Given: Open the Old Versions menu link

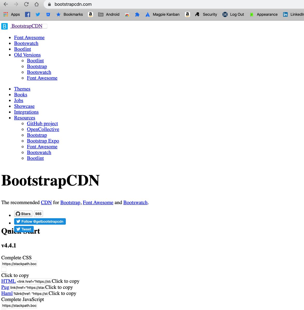Looking at the screenshot, I should (x=27, y=55).
